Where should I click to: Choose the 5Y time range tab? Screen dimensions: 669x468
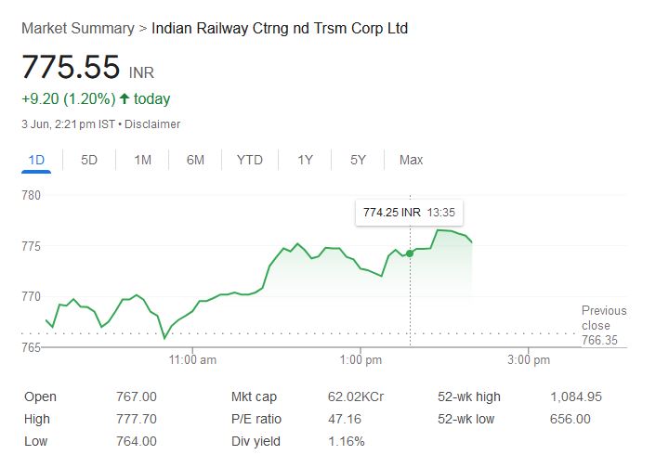click(358, 160)
